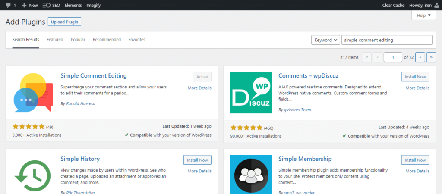Screen dimensions: 442x194
Task: Go to previous page of results
Action: (x=377, y=57)
